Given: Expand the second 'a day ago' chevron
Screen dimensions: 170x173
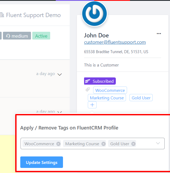Looking at the screenshot, I should [x=60, y=112].
